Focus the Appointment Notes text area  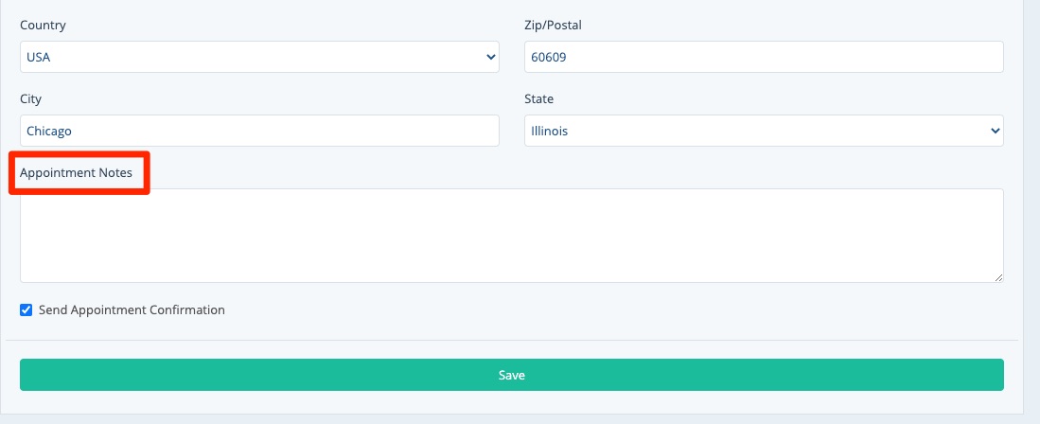[511, 235]
